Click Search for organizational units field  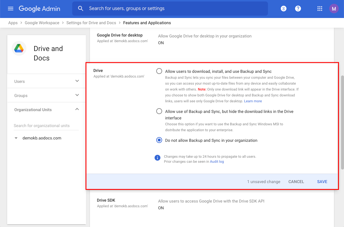click(x=46, y=126)
